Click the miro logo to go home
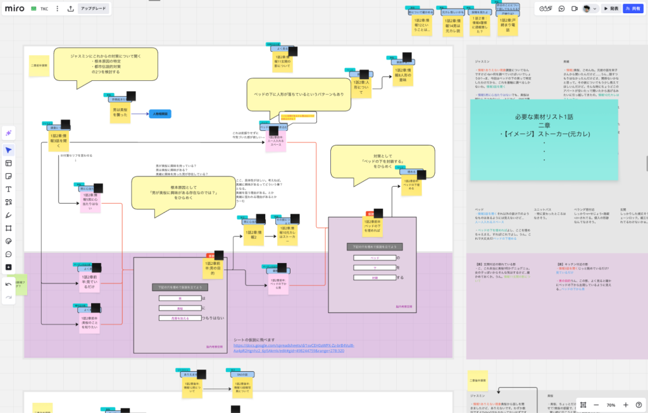Image resolution: width=648 pixels, height=413 pixels. [15, 9]
